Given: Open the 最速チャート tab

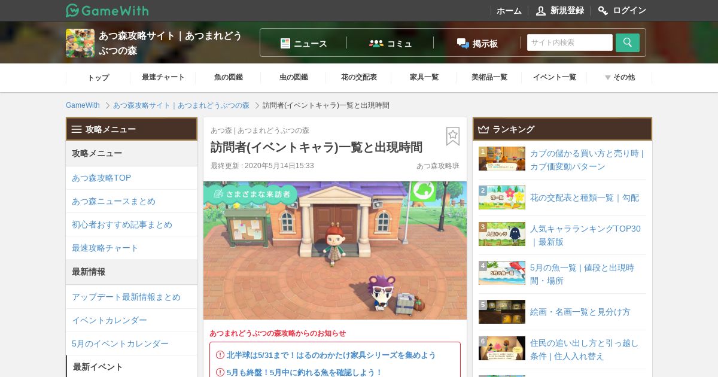Looking at the screenshot, I should [163, 77].
